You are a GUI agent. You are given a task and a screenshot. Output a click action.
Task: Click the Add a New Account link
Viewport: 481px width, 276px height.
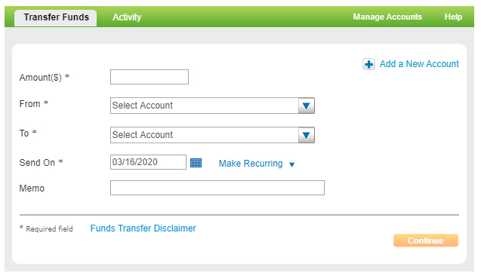[x=419, y=64]
